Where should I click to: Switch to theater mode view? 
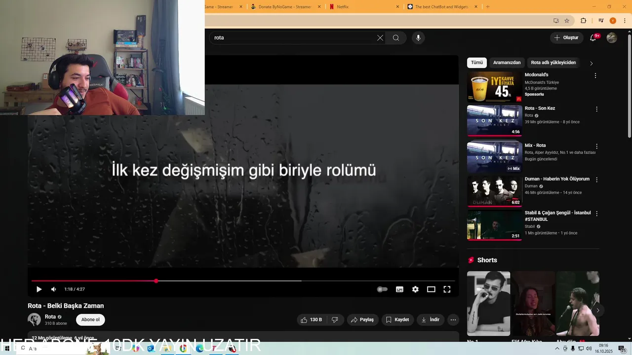pos(431,289)
